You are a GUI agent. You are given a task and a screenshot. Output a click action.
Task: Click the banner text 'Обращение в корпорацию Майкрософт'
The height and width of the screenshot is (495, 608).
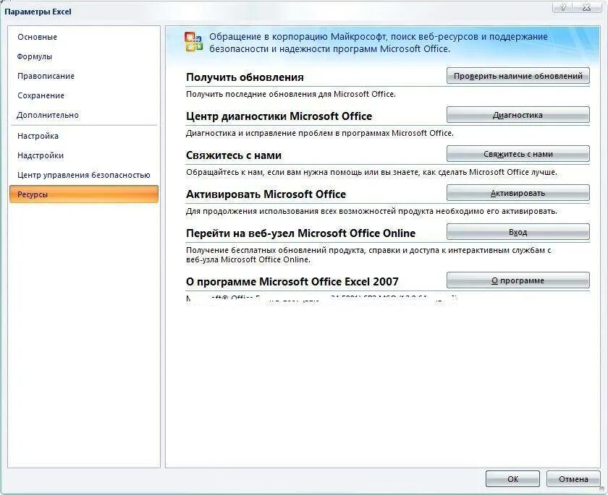click(x=297, y=37)
